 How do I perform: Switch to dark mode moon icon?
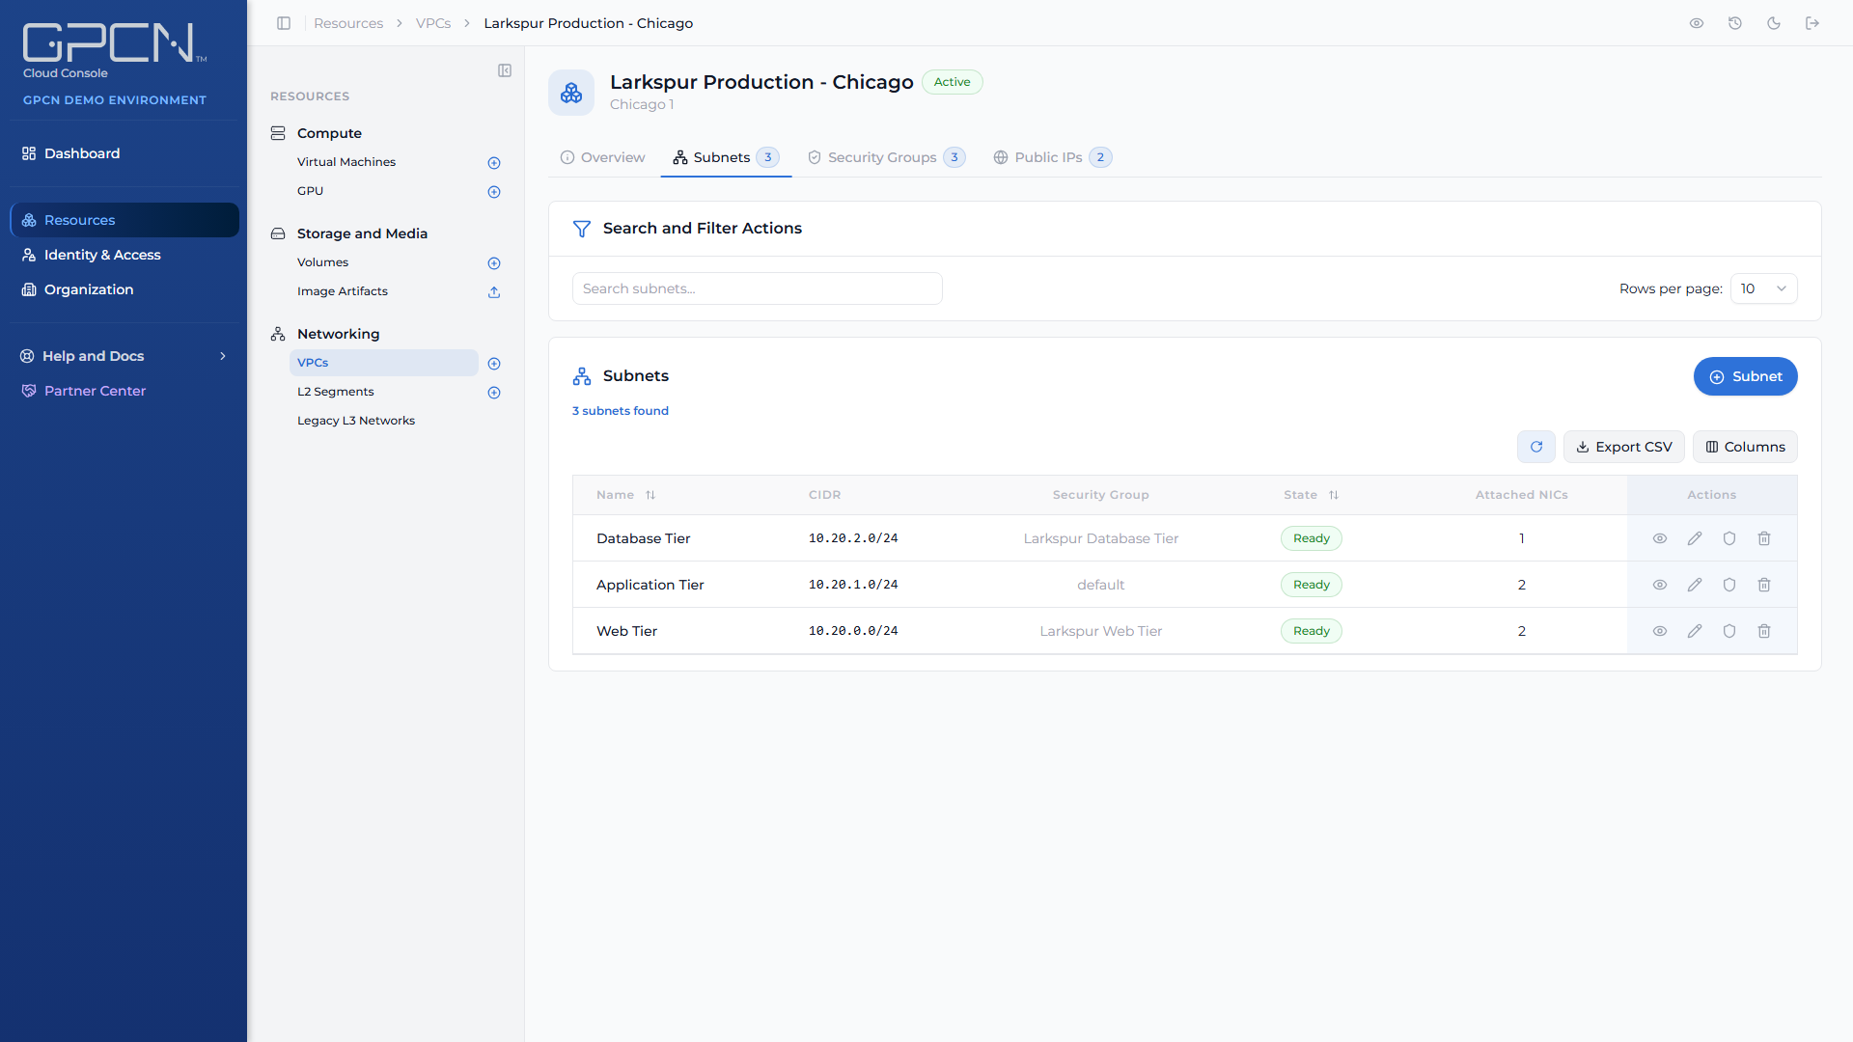[1774, 23]
